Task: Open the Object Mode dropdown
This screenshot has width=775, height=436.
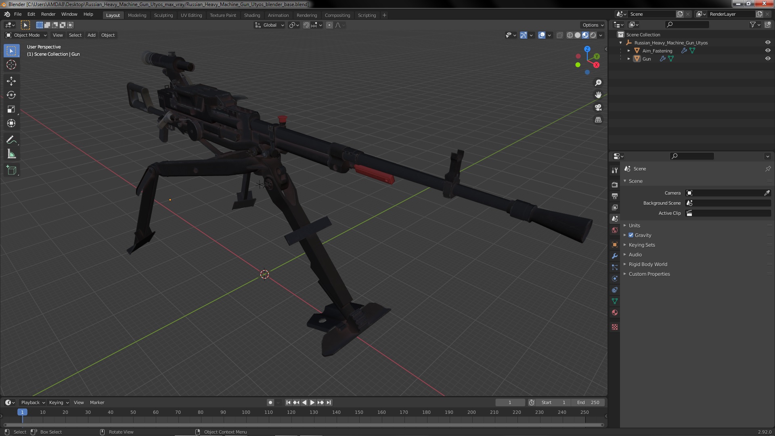Action: [26, 35]
